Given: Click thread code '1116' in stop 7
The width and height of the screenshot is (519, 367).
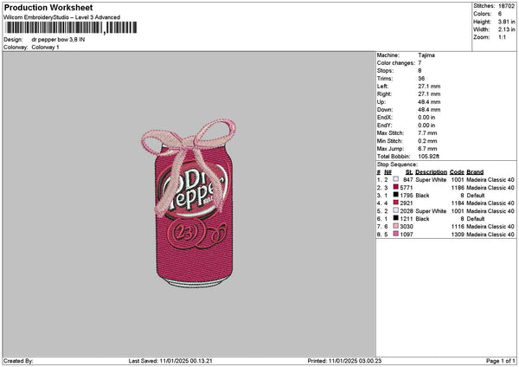Looking at the screenshot, I should tap(458, 227).
